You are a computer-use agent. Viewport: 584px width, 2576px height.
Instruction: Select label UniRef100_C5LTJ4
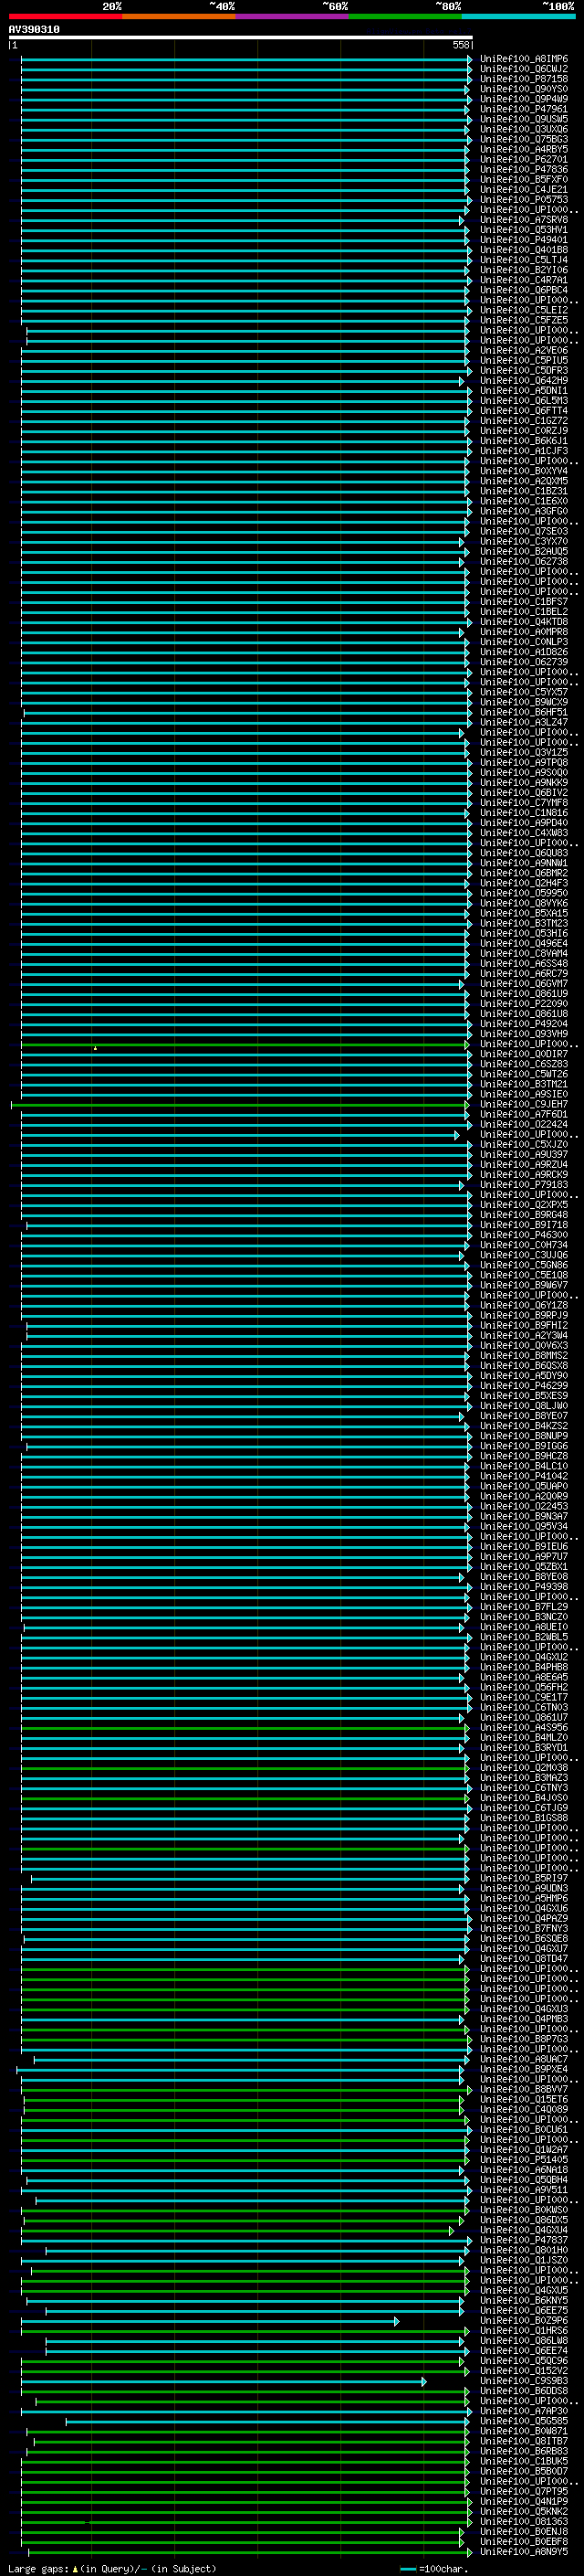[524, 260]
